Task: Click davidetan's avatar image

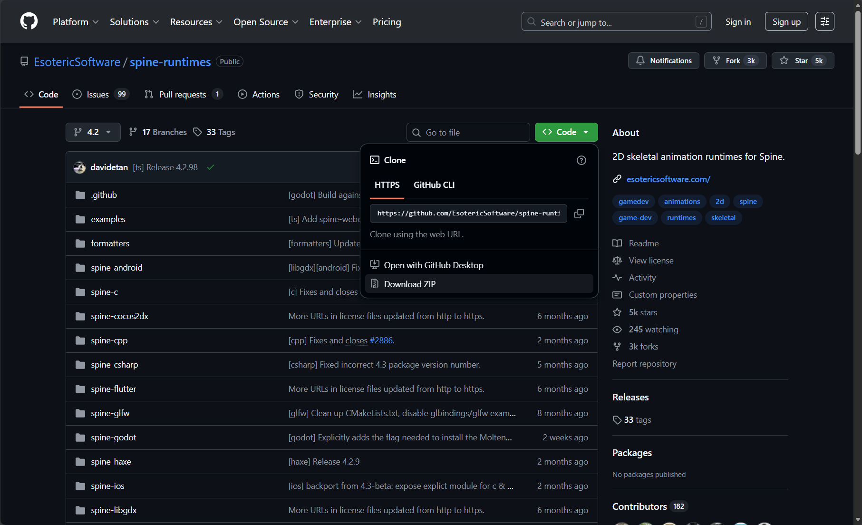Action: [79, 167]
